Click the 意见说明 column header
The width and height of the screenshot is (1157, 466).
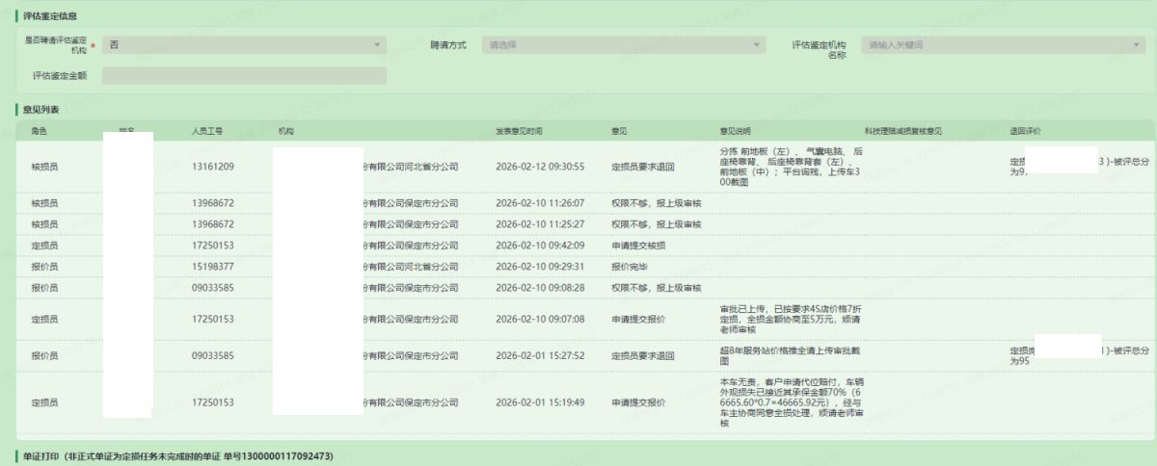pos(735,130)
